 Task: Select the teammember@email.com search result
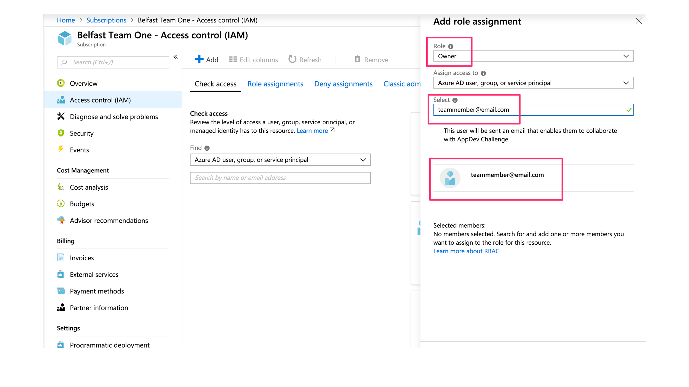tap(507, 175)
